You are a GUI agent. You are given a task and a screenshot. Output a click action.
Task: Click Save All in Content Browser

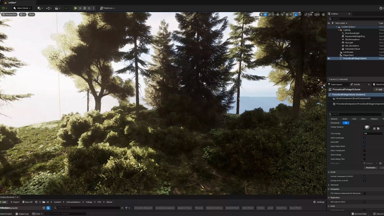[x=27, y=202]
